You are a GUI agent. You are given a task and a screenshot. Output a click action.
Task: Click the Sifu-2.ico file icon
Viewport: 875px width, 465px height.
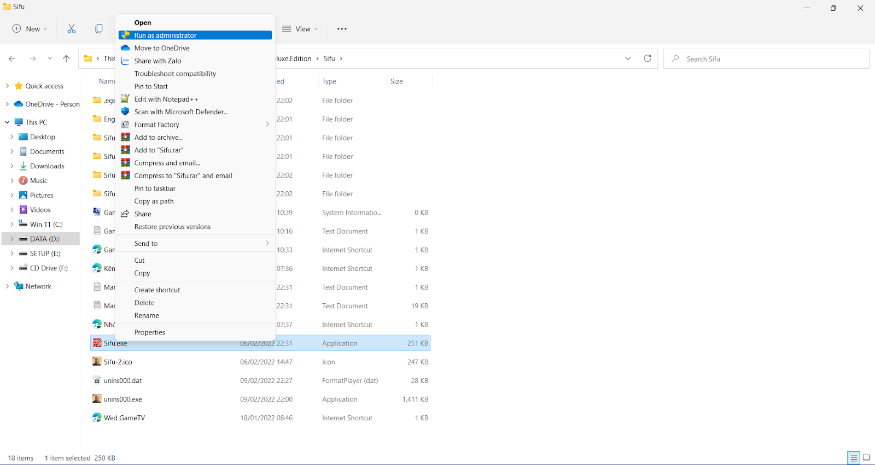pos(97,362)
